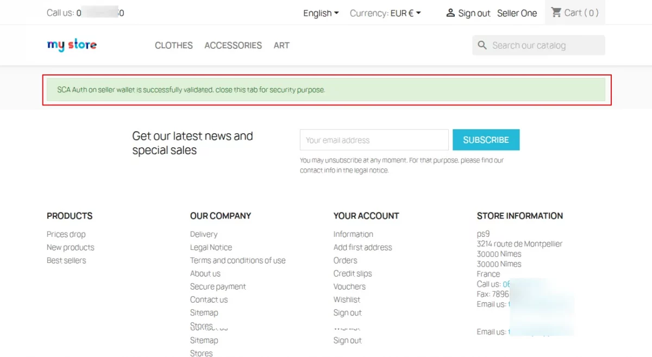Screen dimensions: 652x357
Task: View Terms and conditions of use
Action: tap(237, 260)
